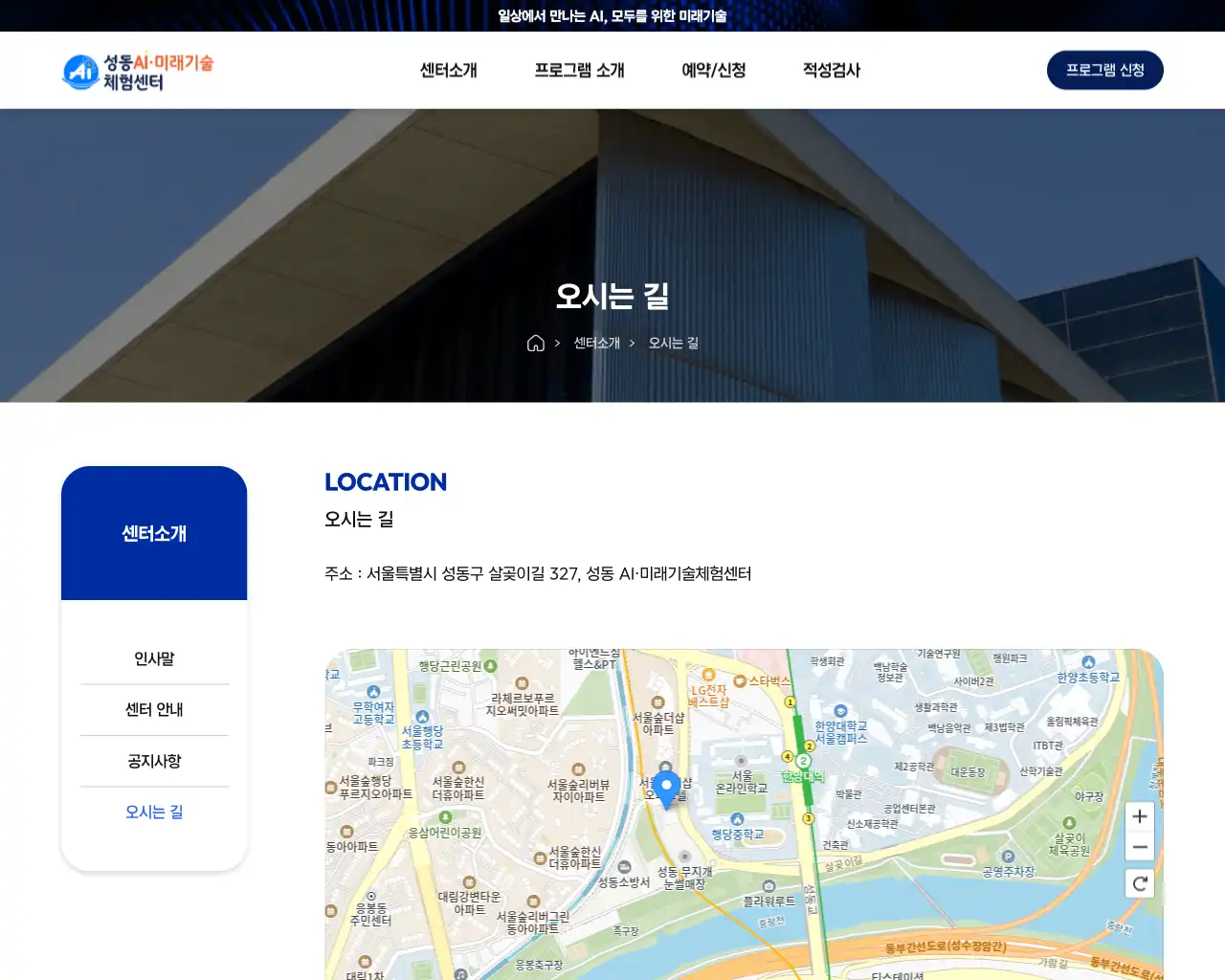1225x980 pixels.
Task: Click the 프로그램 신청 button
Action: [1104, 70]
